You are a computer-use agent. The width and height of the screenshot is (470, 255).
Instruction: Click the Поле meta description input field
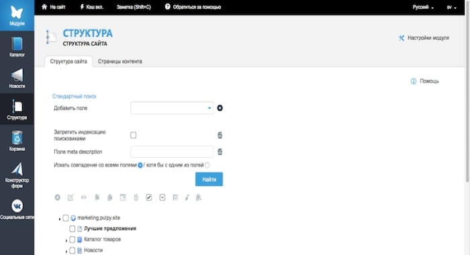pyautogui.click(x=172, y=152)
